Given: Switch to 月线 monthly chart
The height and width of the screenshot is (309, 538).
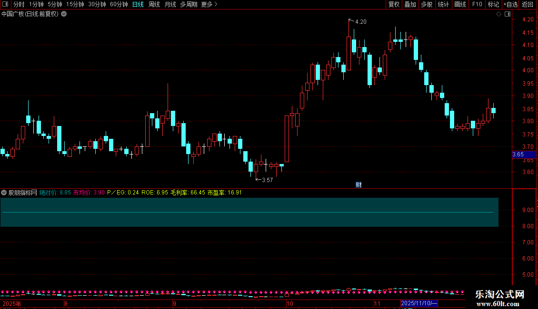Looking at the screenshot, I should coord(170,4).
